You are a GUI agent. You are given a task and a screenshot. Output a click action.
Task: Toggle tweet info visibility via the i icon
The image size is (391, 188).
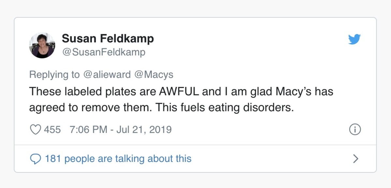355,129
